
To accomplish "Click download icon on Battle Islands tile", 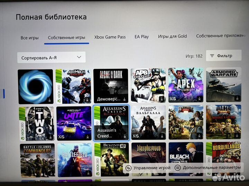I will click(237, 135).
